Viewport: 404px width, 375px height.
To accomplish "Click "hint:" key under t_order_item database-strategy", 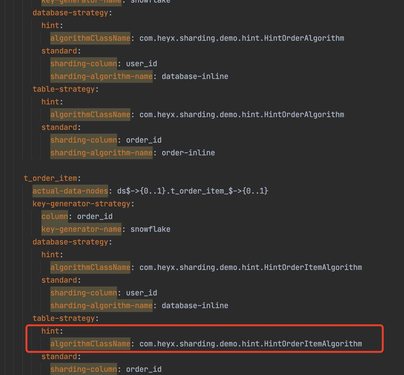I will pyautogui.click(x=52, y=255).
